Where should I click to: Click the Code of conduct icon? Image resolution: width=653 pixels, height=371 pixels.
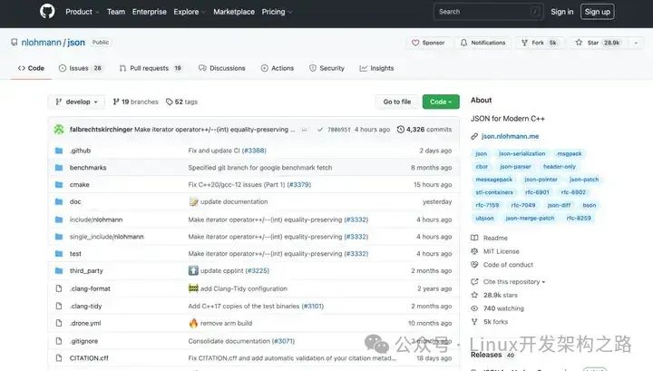pos(474,264)
